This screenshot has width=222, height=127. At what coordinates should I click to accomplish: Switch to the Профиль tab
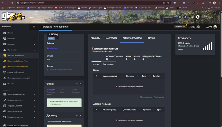(x=95, y=38)
